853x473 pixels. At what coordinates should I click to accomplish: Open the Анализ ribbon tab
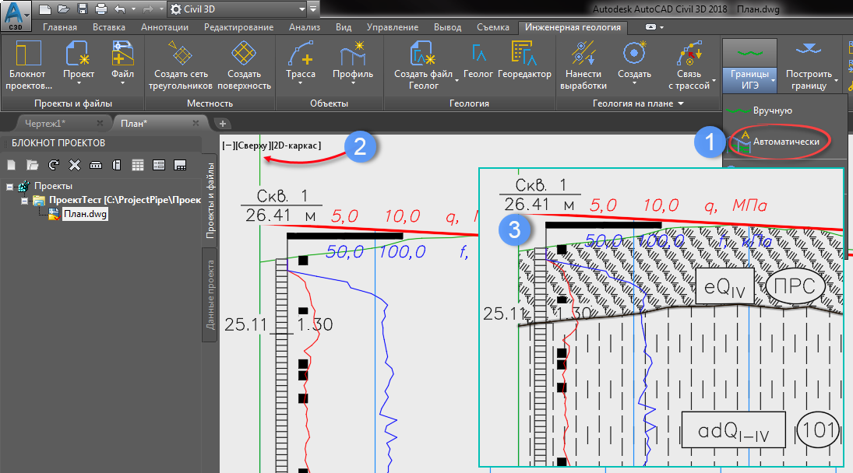pyautogui.click(x=304, y=27)
